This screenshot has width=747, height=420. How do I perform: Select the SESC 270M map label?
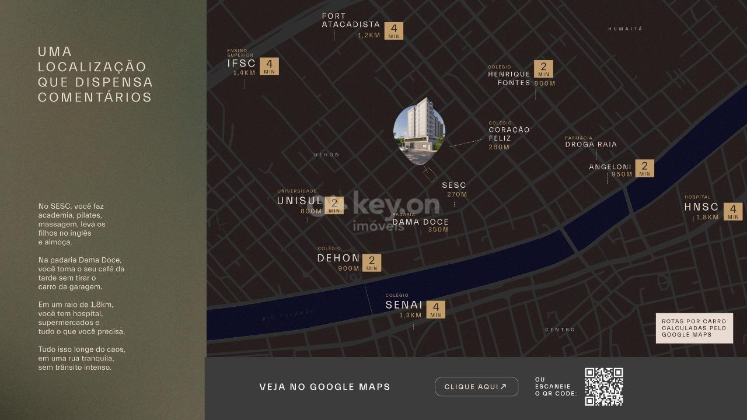454,190
